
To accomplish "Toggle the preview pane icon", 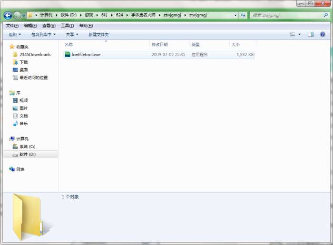I will point(311,34).
